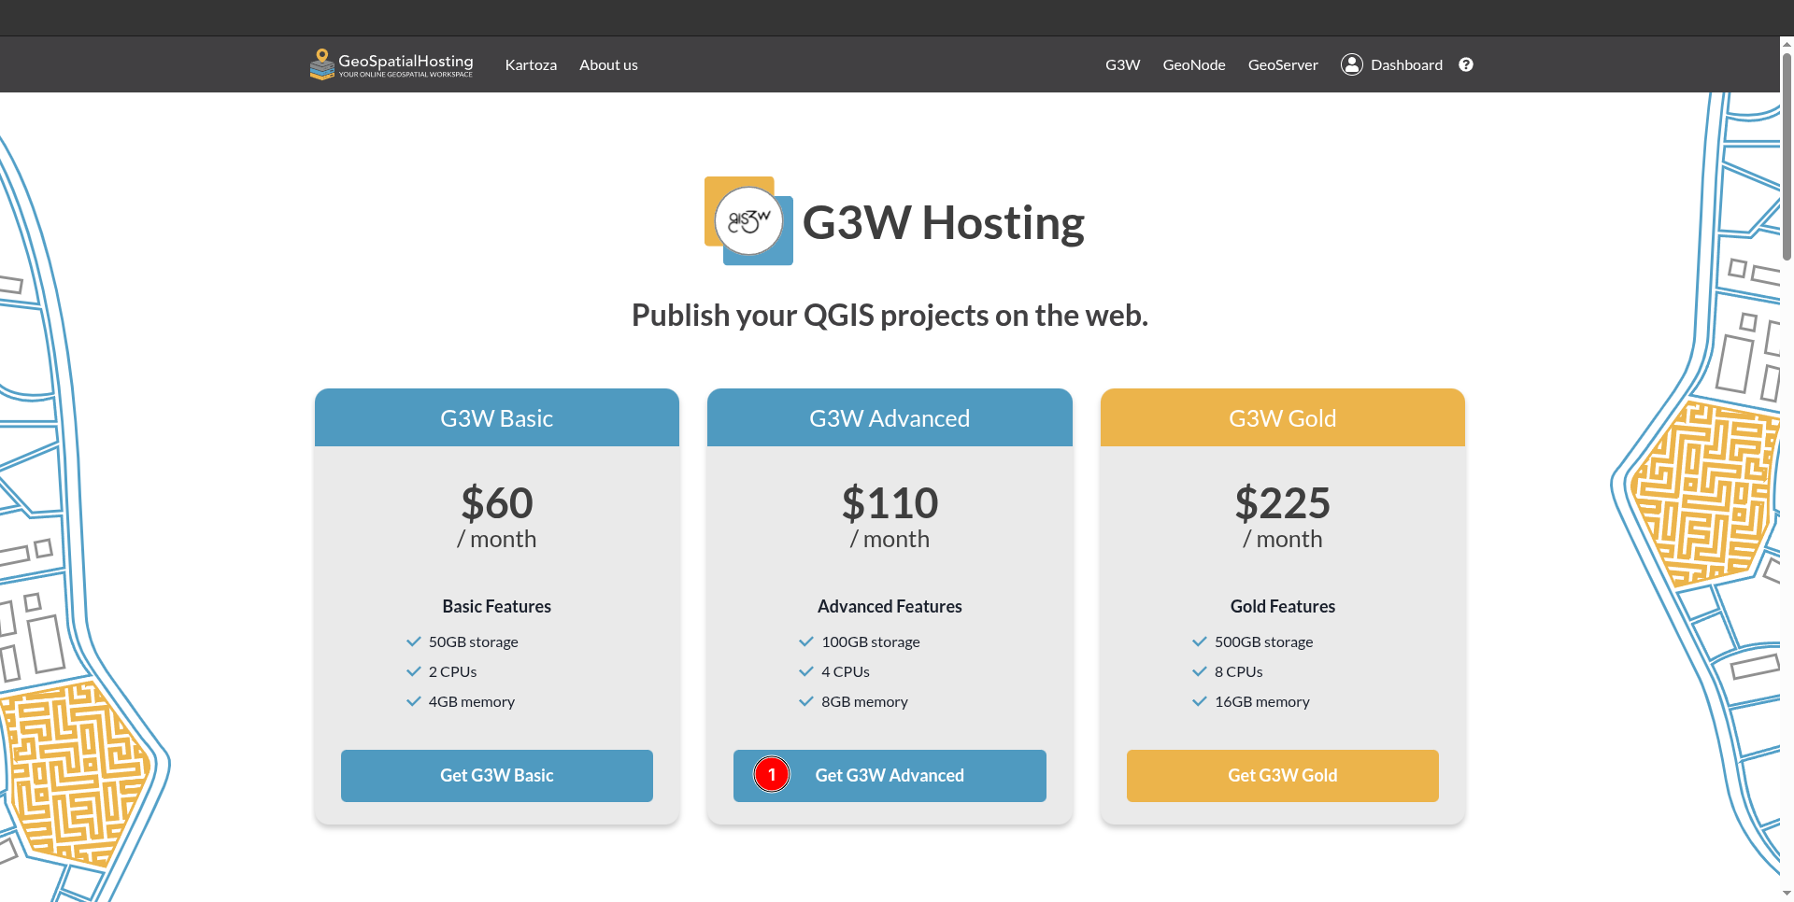The width and height of the screenshot is (1794, 902).
Task: Click the 4 CPUs feature
Action: 846,671
